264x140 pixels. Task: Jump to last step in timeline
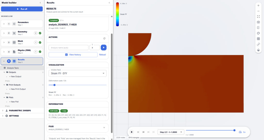(x=153, y=132)
